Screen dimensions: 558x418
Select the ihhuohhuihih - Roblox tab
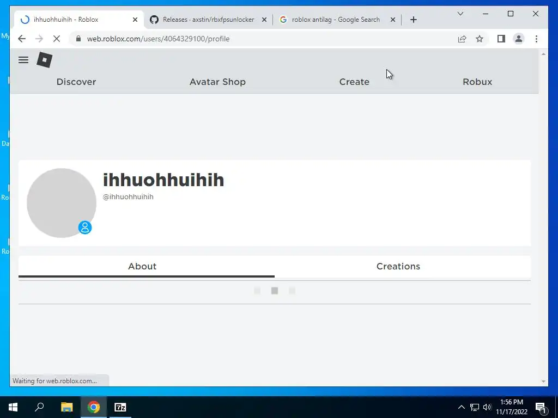click(79, 20)
